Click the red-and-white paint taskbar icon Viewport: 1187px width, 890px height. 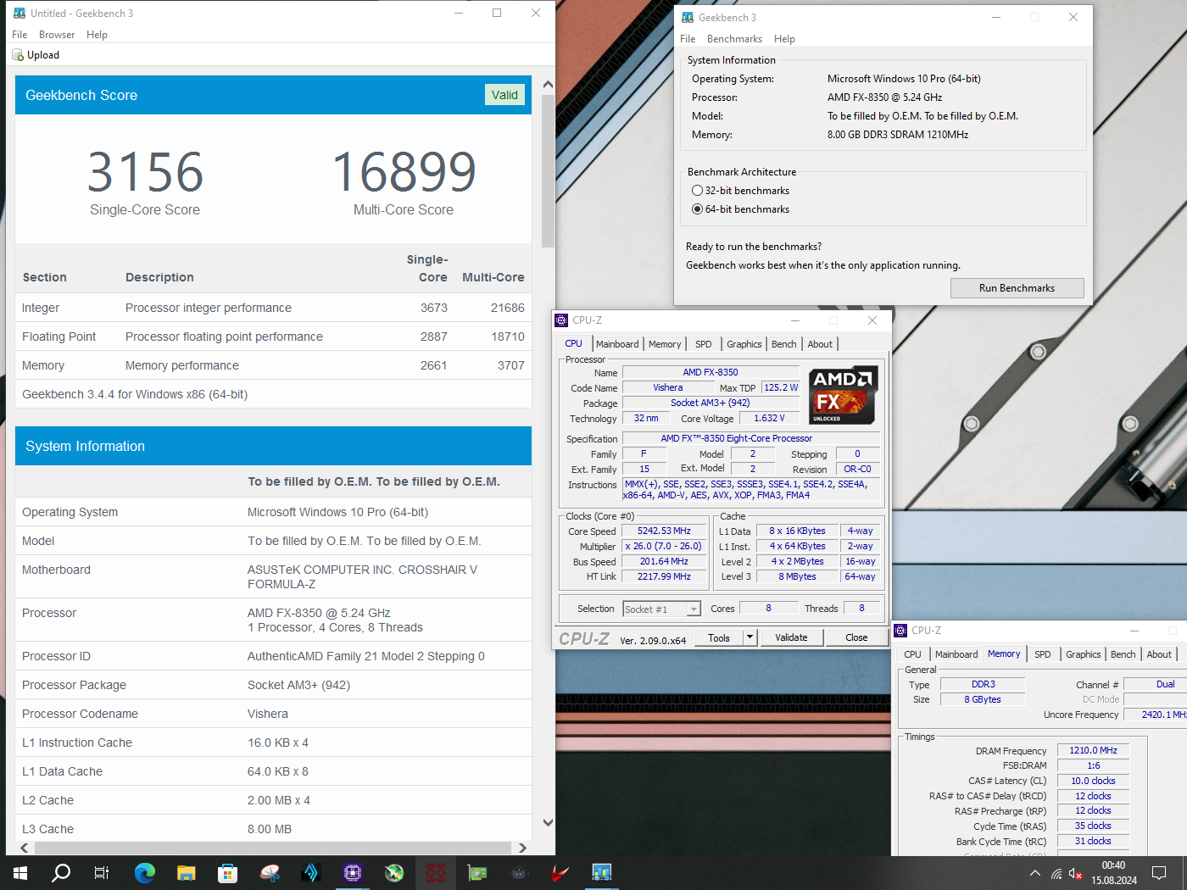(x=270, y=872)
